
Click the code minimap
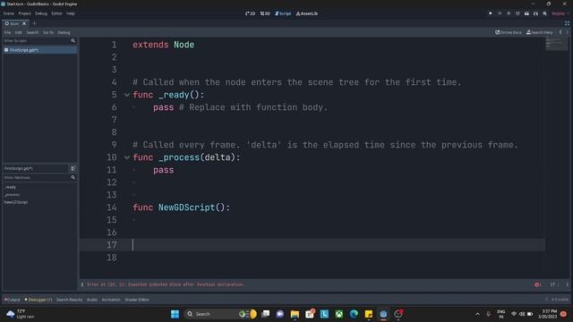pyautogui.click(x=557, y=44)
